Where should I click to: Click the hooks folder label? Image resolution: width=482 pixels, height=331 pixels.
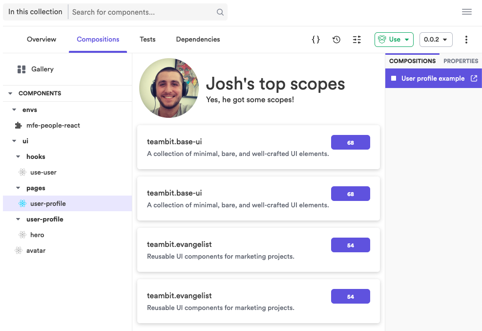[36, 156]
